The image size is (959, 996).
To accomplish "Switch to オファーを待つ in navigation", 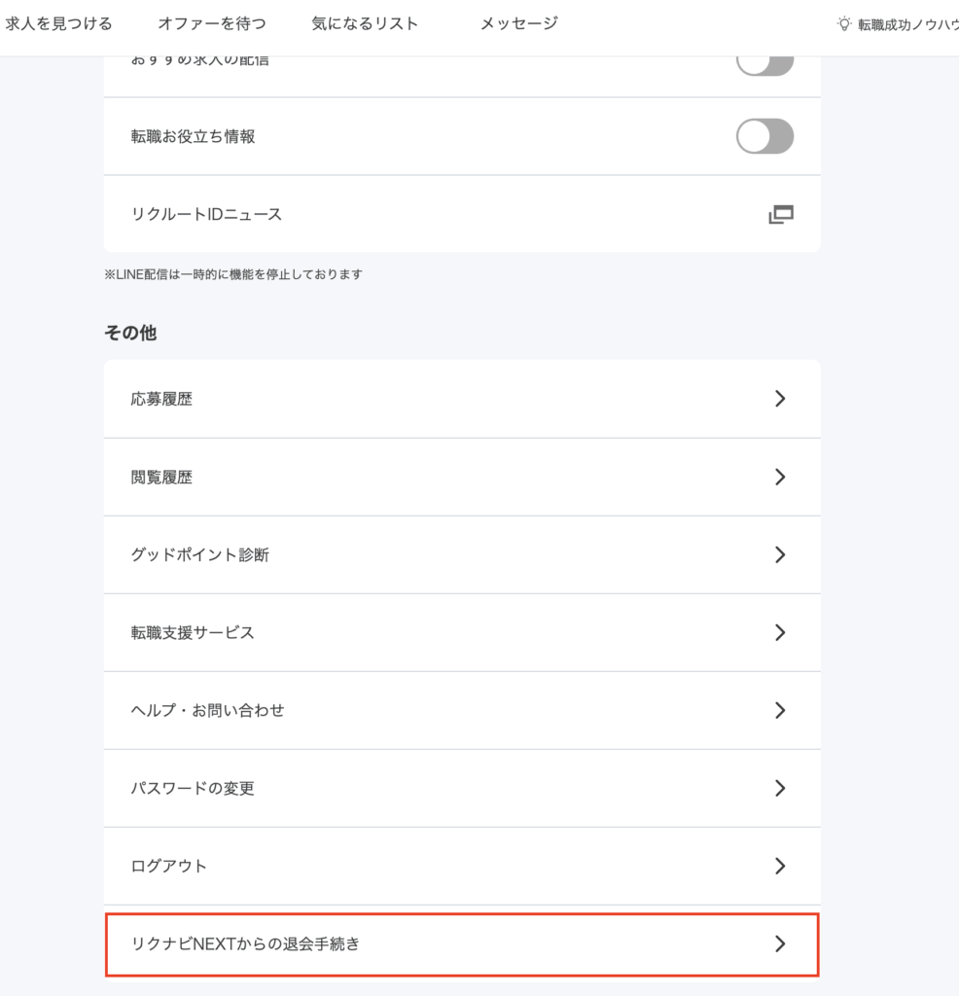I will tap(212, 23).
